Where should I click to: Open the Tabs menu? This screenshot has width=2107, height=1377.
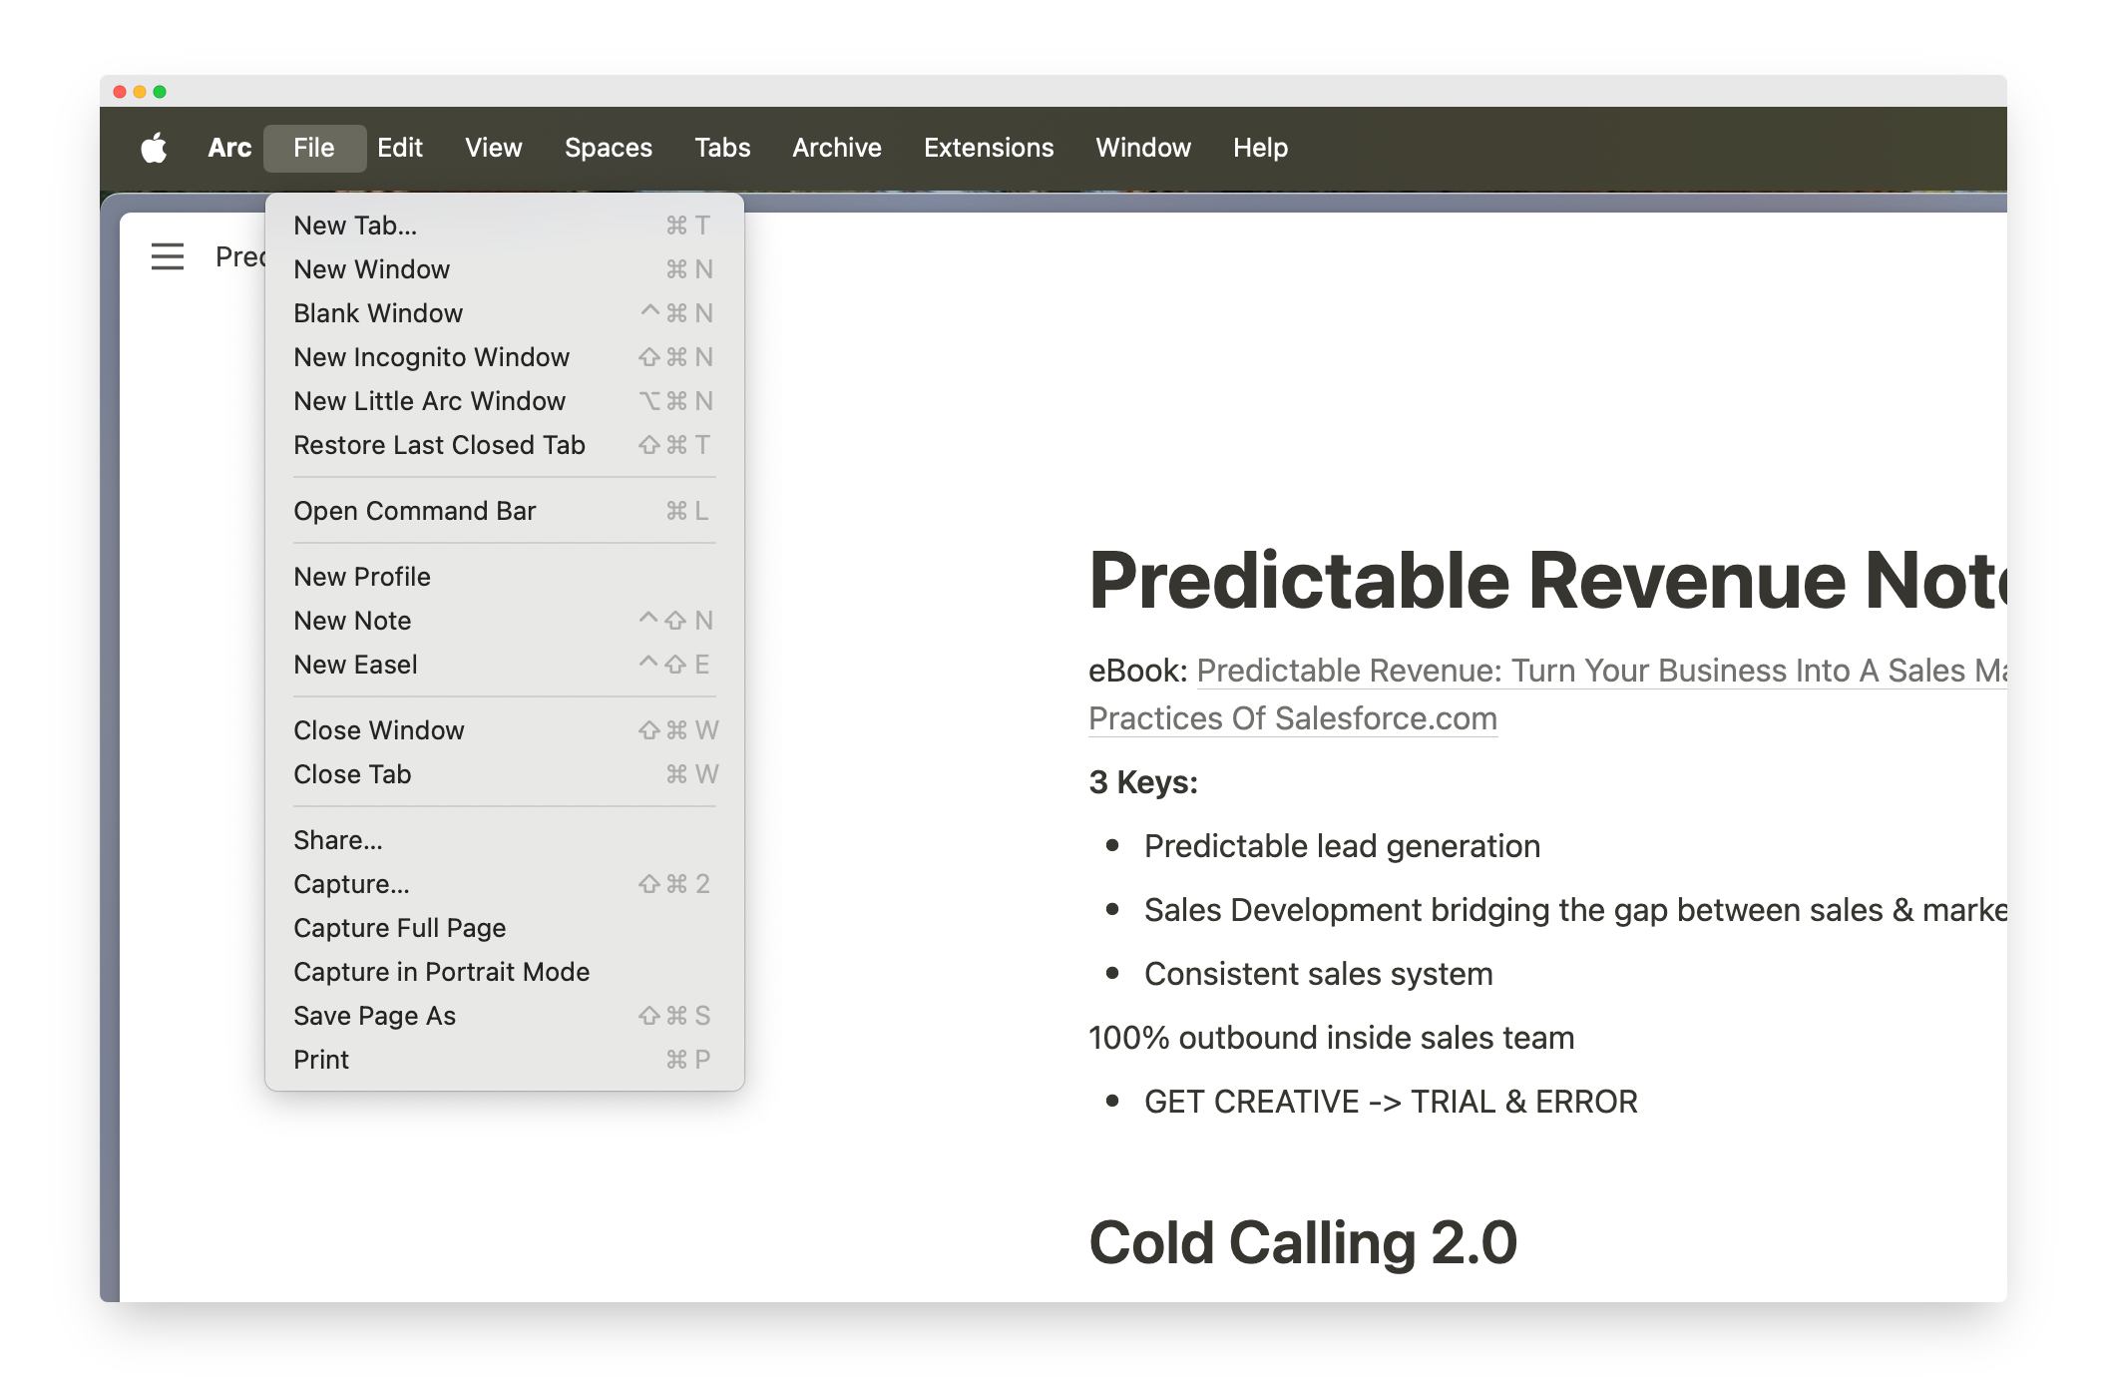click(x=722, y=148)
